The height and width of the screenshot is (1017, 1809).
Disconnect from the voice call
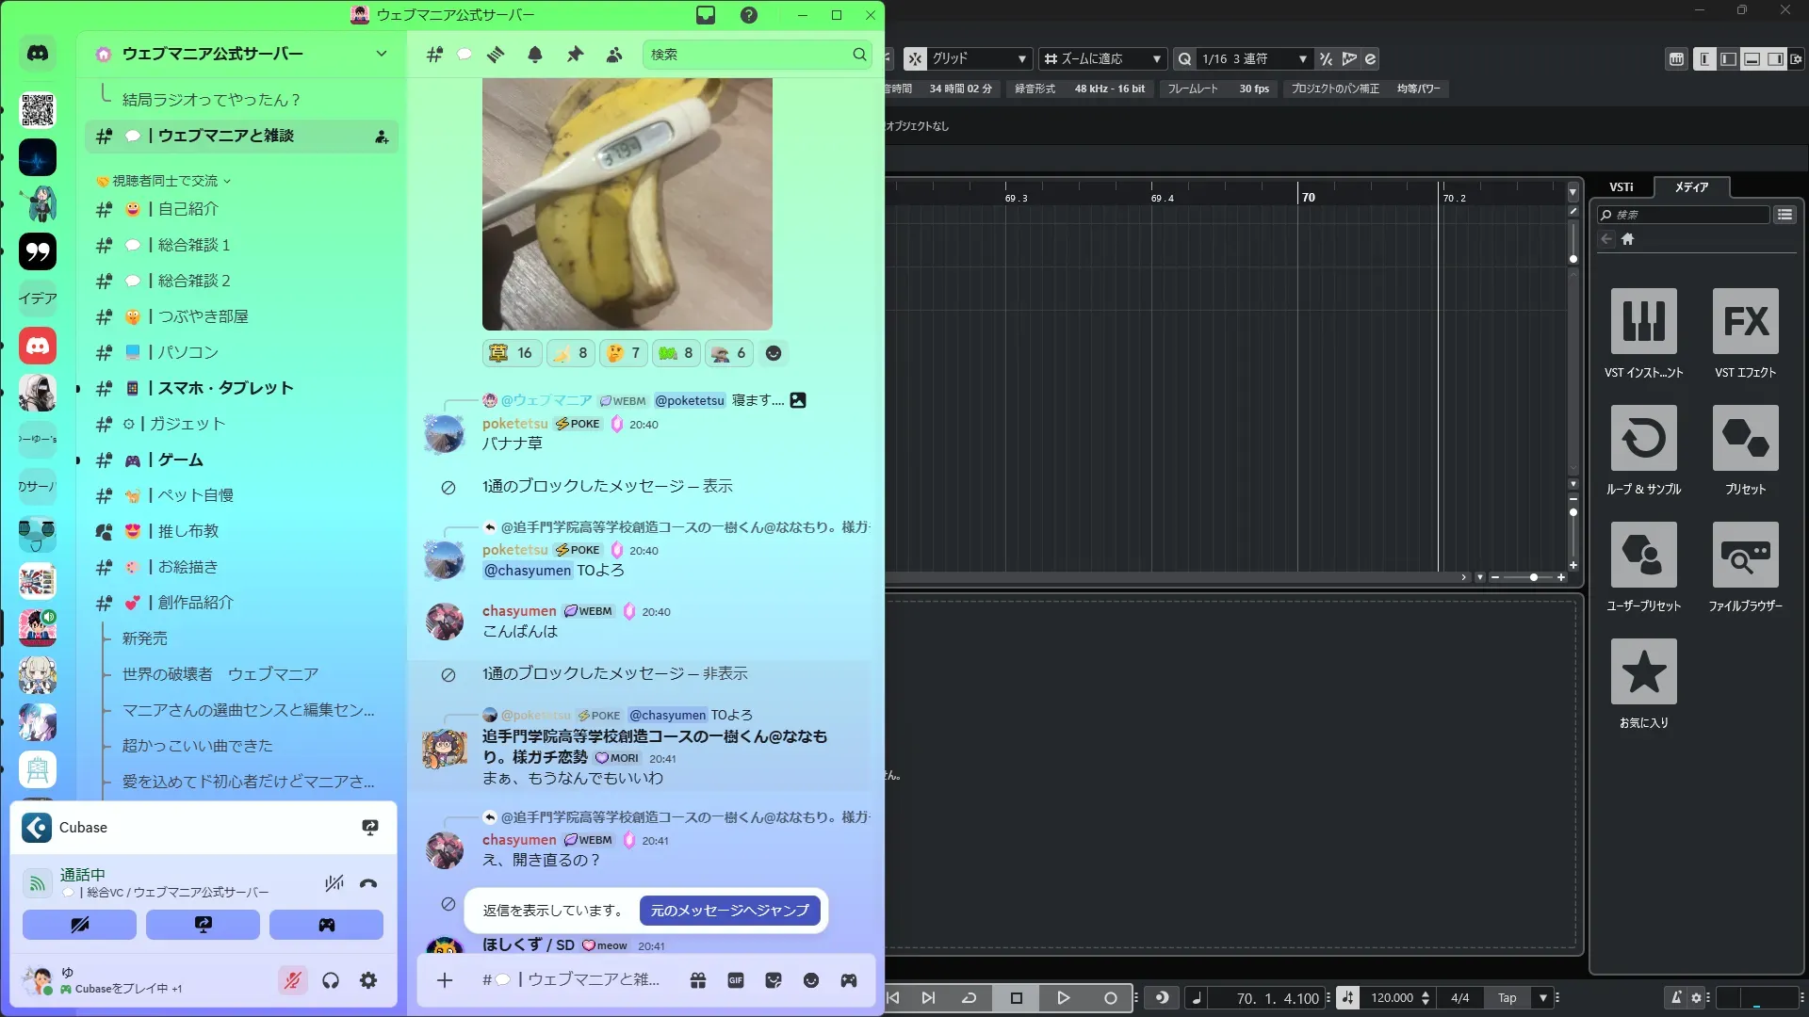pos(368,883)
